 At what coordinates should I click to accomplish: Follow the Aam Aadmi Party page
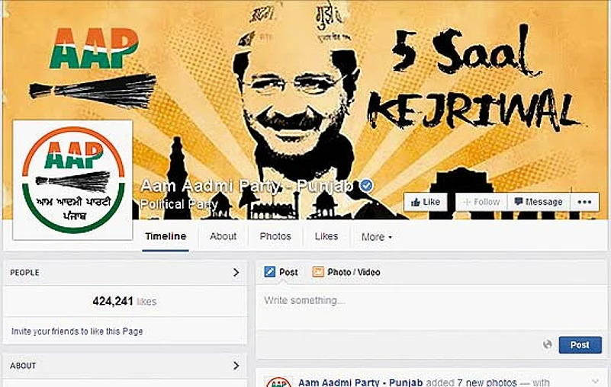[481, 202]
